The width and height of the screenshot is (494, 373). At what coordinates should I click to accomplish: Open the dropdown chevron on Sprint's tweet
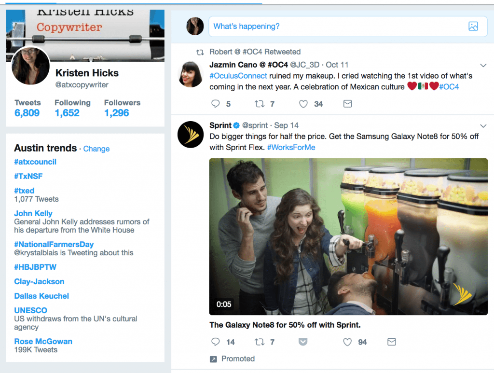(x=483, y=125)
